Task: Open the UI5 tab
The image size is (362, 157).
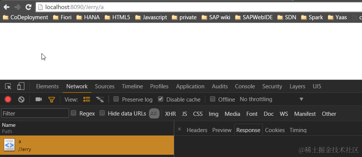Action: [x=317, y=86]
